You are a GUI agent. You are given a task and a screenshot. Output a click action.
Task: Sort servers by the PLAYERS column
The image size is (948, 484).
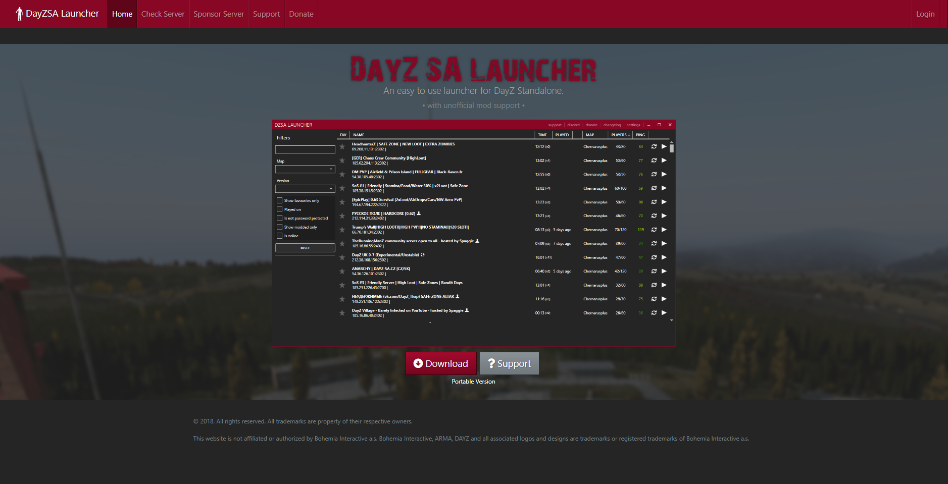click(621, 135)
